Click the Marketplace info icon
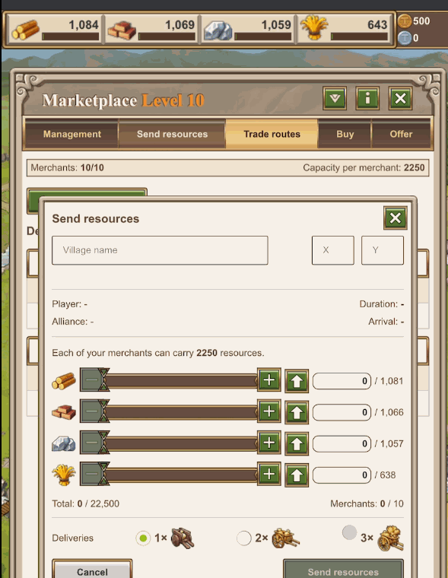This screenshot has width=448, height=578. pyautogui.click(x=367, y=98)
